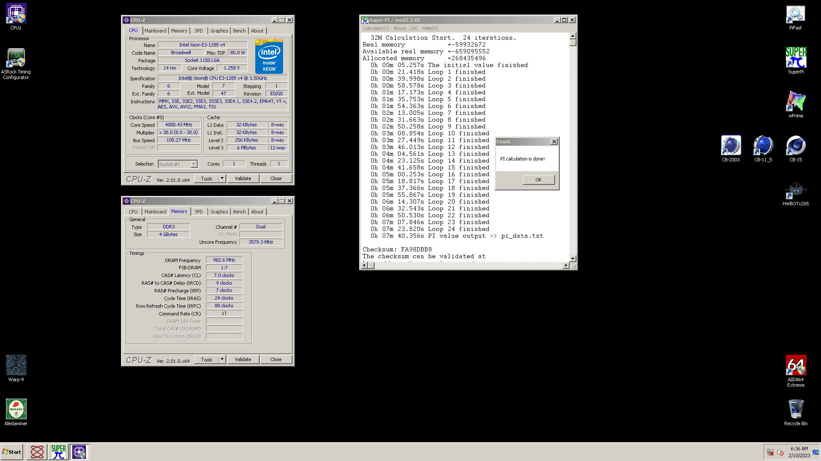Launch the wPrime desktop icon
This screenshot has height=461, width=821.
795,105
